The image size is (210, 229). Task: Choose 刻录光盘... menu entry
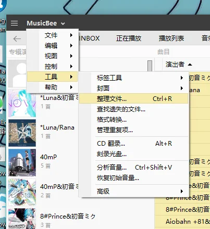click(133, 154)
